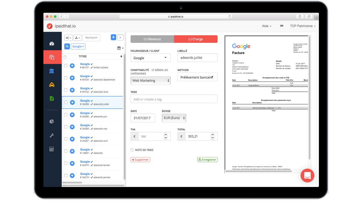Open the Devise EUR (Euro) dropdown

coord(174,118)
